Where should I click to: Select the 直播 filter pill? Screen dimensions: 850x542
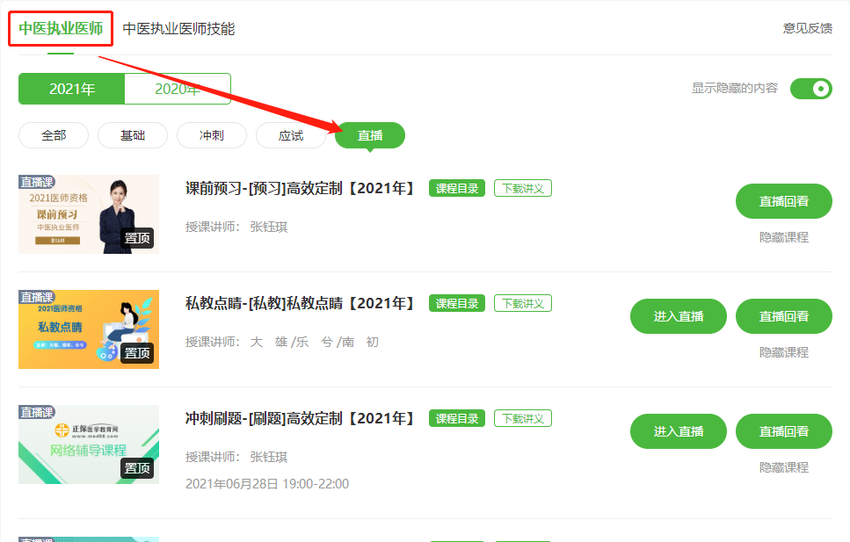[x=370, y=135]
